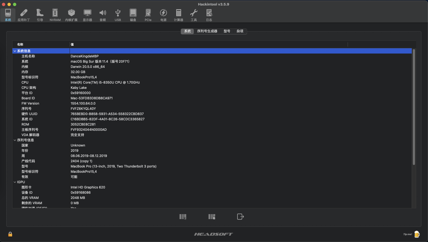Viewport: 428px width, 242px height.
Task: Click the week value 08.06.2019-08.12.2019
Action: (89, 156)
